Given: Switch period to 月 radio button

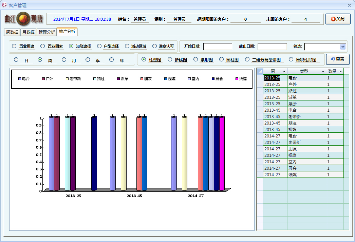Looking at the screenshot, I should [x=64, y=59].
